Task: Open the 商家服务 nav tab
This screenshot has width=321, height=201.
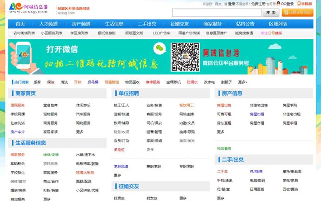Action: pos(213,24)
